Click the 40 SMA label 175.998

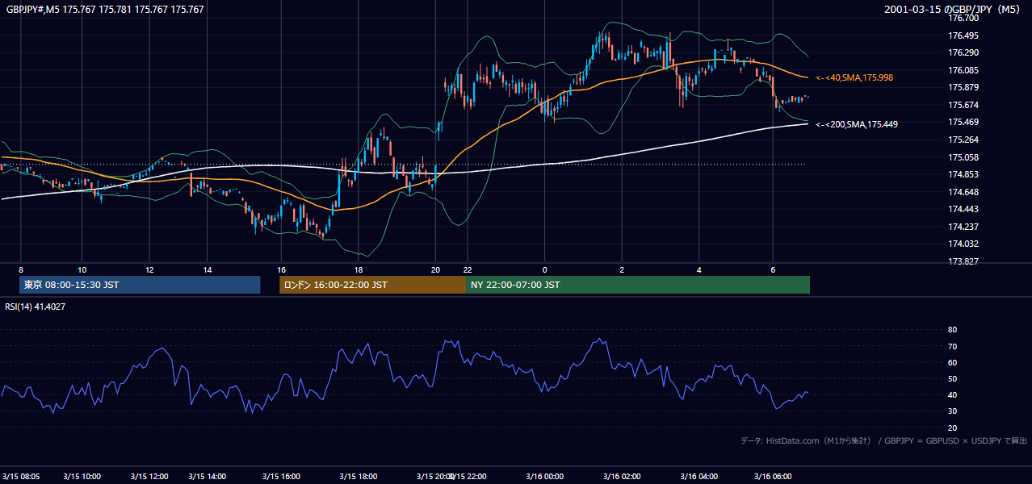click(854, 77)
